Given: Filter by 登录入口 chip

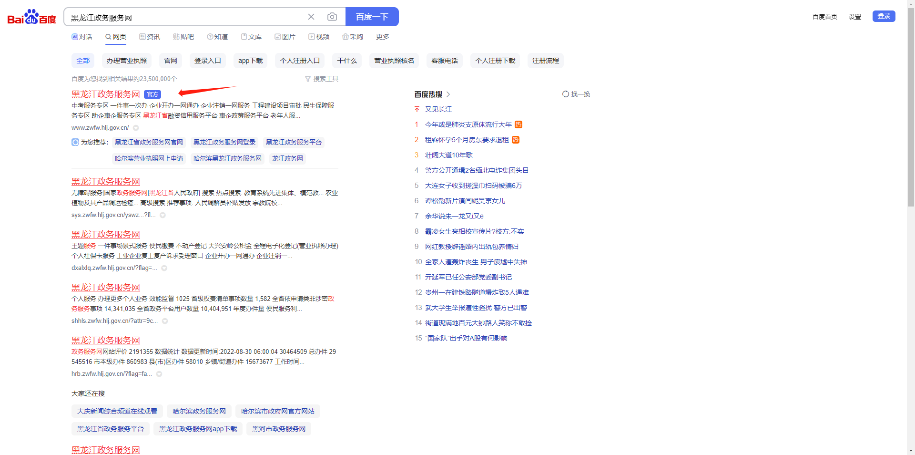Looking at the screenshot, I should (207, 61).
